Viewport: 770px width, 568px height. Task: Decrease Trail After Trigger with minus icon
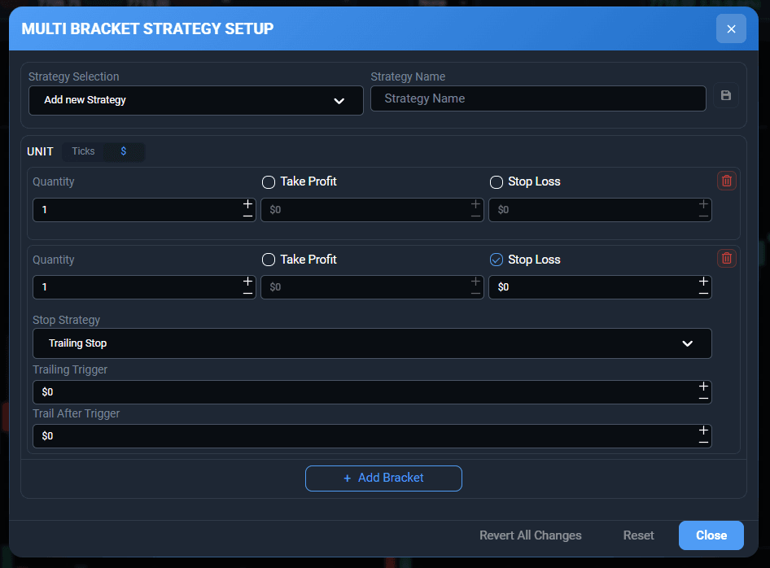(x=703, y=443)
